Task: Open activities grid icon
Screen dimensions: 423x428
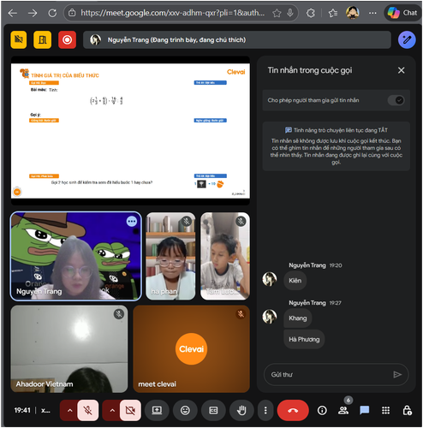Action: point(385,410)
